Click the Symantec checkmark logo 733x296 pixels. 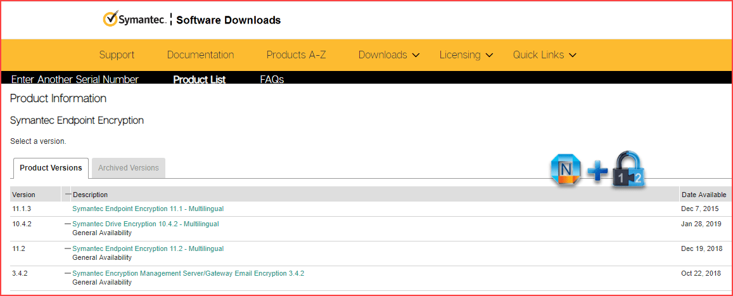click(x=134, y=20)
